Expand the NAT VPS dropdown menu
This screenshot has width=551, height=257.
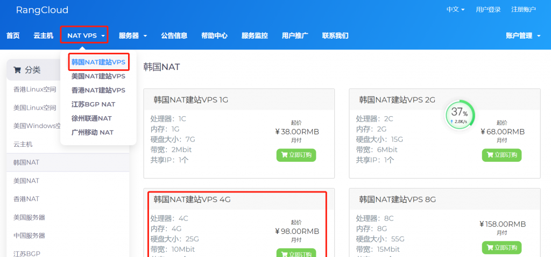tap(86, 35)
